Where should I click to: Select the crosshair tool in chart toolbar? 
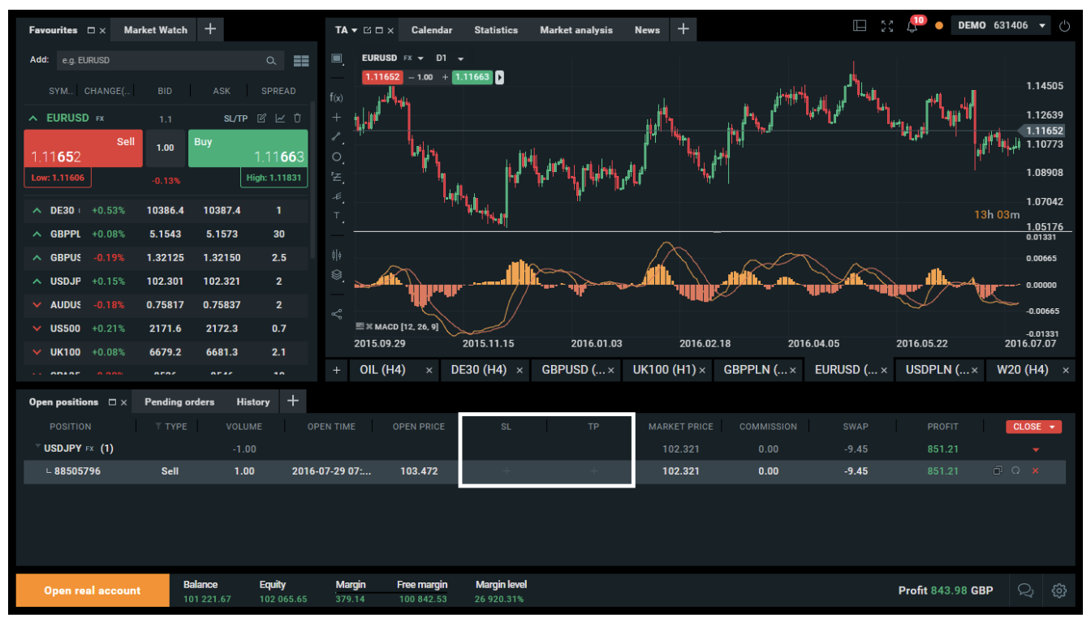point(337,118)
